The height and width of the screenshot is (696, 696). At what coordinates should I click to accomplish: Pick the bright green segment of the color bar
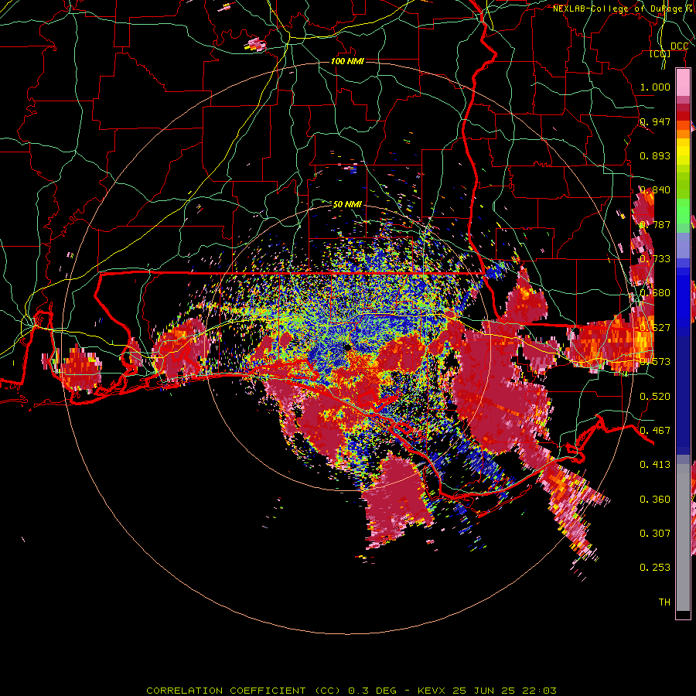683,211
